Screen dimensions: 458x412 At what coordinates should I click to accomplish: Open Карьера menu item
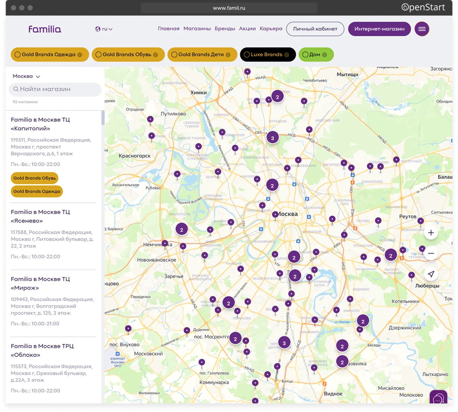coord(271,29)
